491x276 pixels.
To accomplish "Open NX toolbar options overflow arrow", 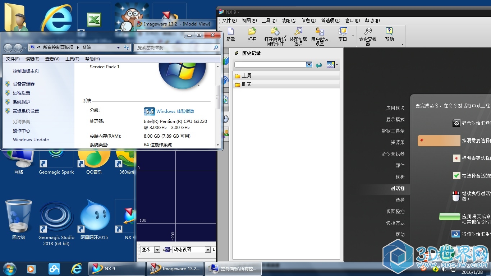I will [x=403, y=44].
